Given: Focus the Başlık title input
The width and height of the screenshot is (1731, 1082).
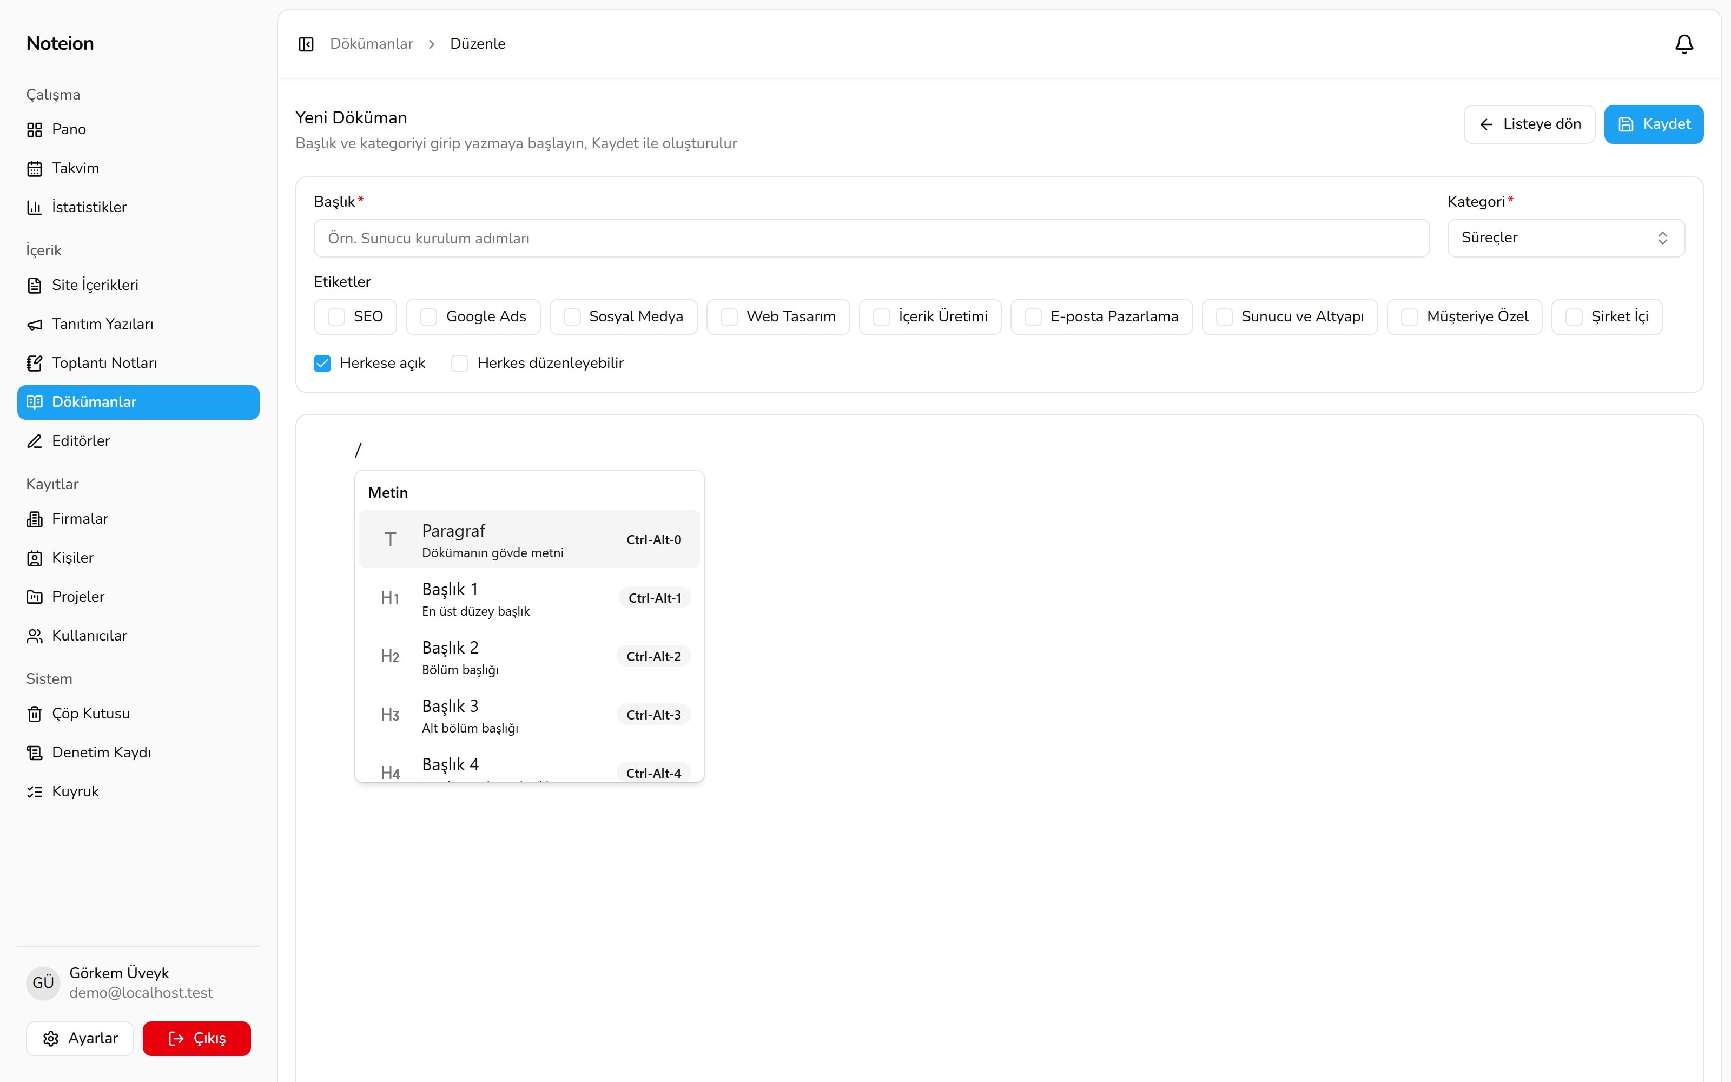Looking at the screenshot, I should click(x=871, y=238).
